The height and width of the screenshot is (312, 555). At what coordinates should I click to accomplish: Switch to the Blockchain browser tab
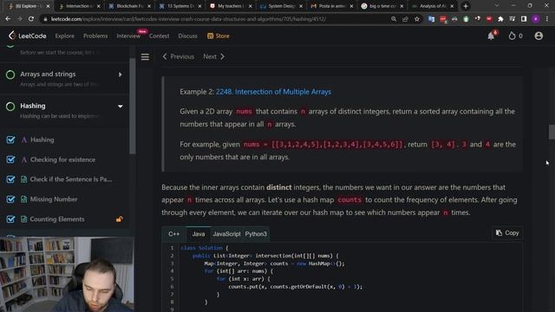click(x=129, y=6)
